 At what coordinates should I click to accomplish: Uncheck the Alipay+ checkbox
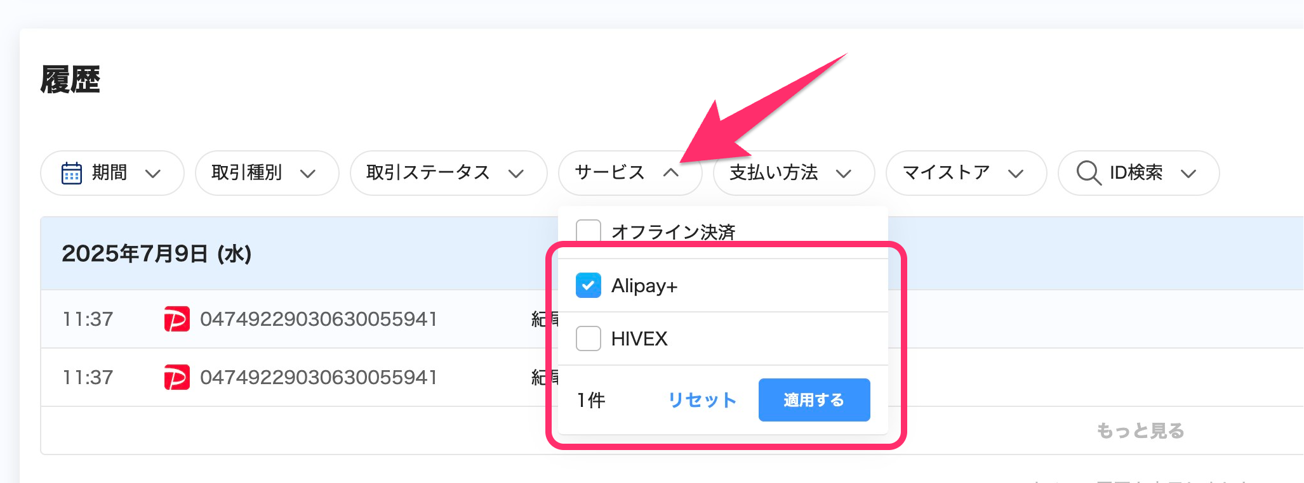588,285
